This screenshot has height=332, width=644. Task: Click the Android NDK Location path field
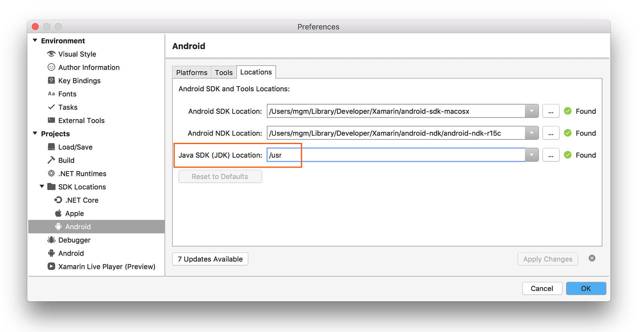pyautogui.click(x=396, y=133)
